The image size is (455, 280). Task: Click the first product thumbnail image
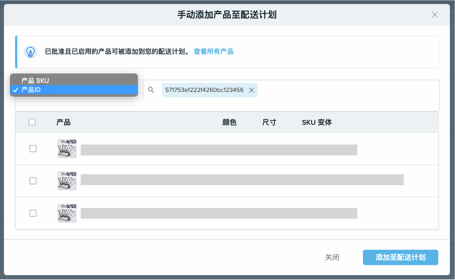(x=67, y=149)
